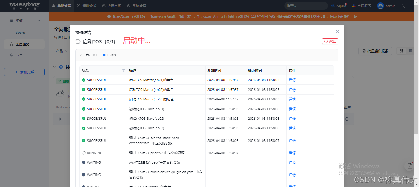Click the start play icon on service card
This screenshot has width=419, height=187.
[x=60, y=119]
